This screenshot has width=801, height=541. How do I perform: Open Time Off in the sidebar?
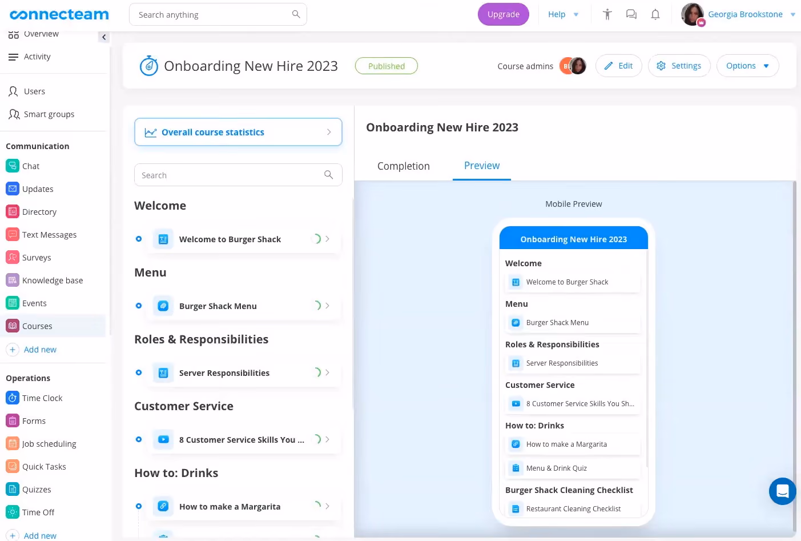pos(38,512)
